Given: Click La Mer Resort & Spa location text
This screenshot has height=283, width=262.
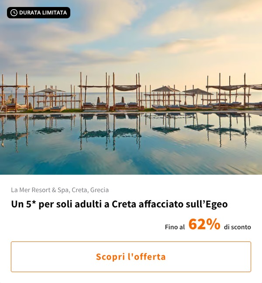Looking at the screenshot, I should click(x=60, y=190).
